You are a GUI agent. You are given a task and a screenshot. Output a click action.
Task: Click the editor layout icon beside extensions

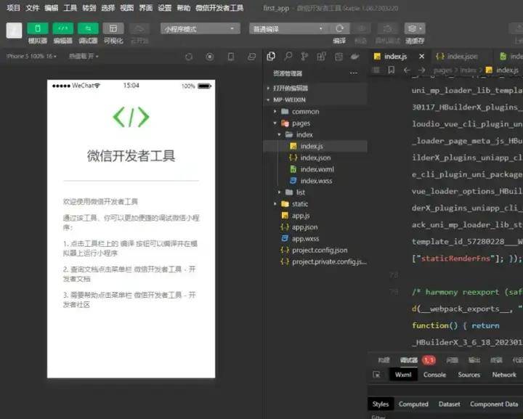point(338,57)
